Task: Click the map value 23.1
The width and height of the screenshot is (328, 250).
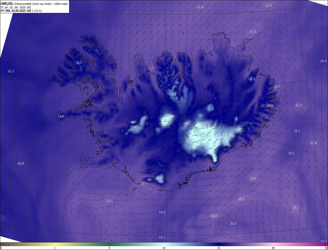Action: 295,207
